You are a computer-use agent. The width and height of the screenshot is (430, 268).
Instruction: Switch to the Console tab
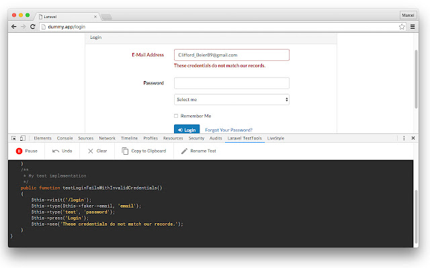(x=64, y=138)
